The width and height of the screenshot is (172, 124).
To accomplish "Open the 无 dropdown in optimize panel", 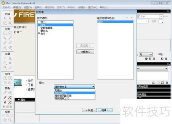I will pyautogui.click(x=146, y=54).
